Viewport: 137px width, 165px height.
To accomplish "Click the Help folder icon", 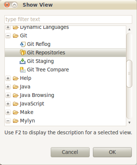I will tap(16, 78).
